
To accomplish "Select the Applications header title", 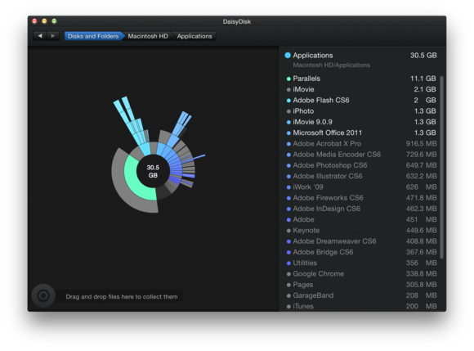I will click(312, 56).
